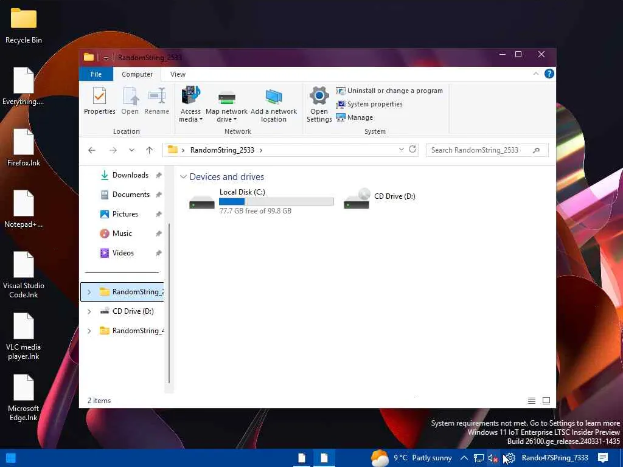This screenshot has width=623, height=467.
Task: Select the Local Disk (C:) drive
Action: pos(261,201)
